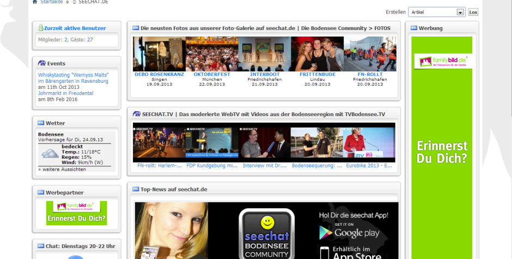
Task: Click the seechat Bodensee Community app logo
Action: (x=267, y=233)
